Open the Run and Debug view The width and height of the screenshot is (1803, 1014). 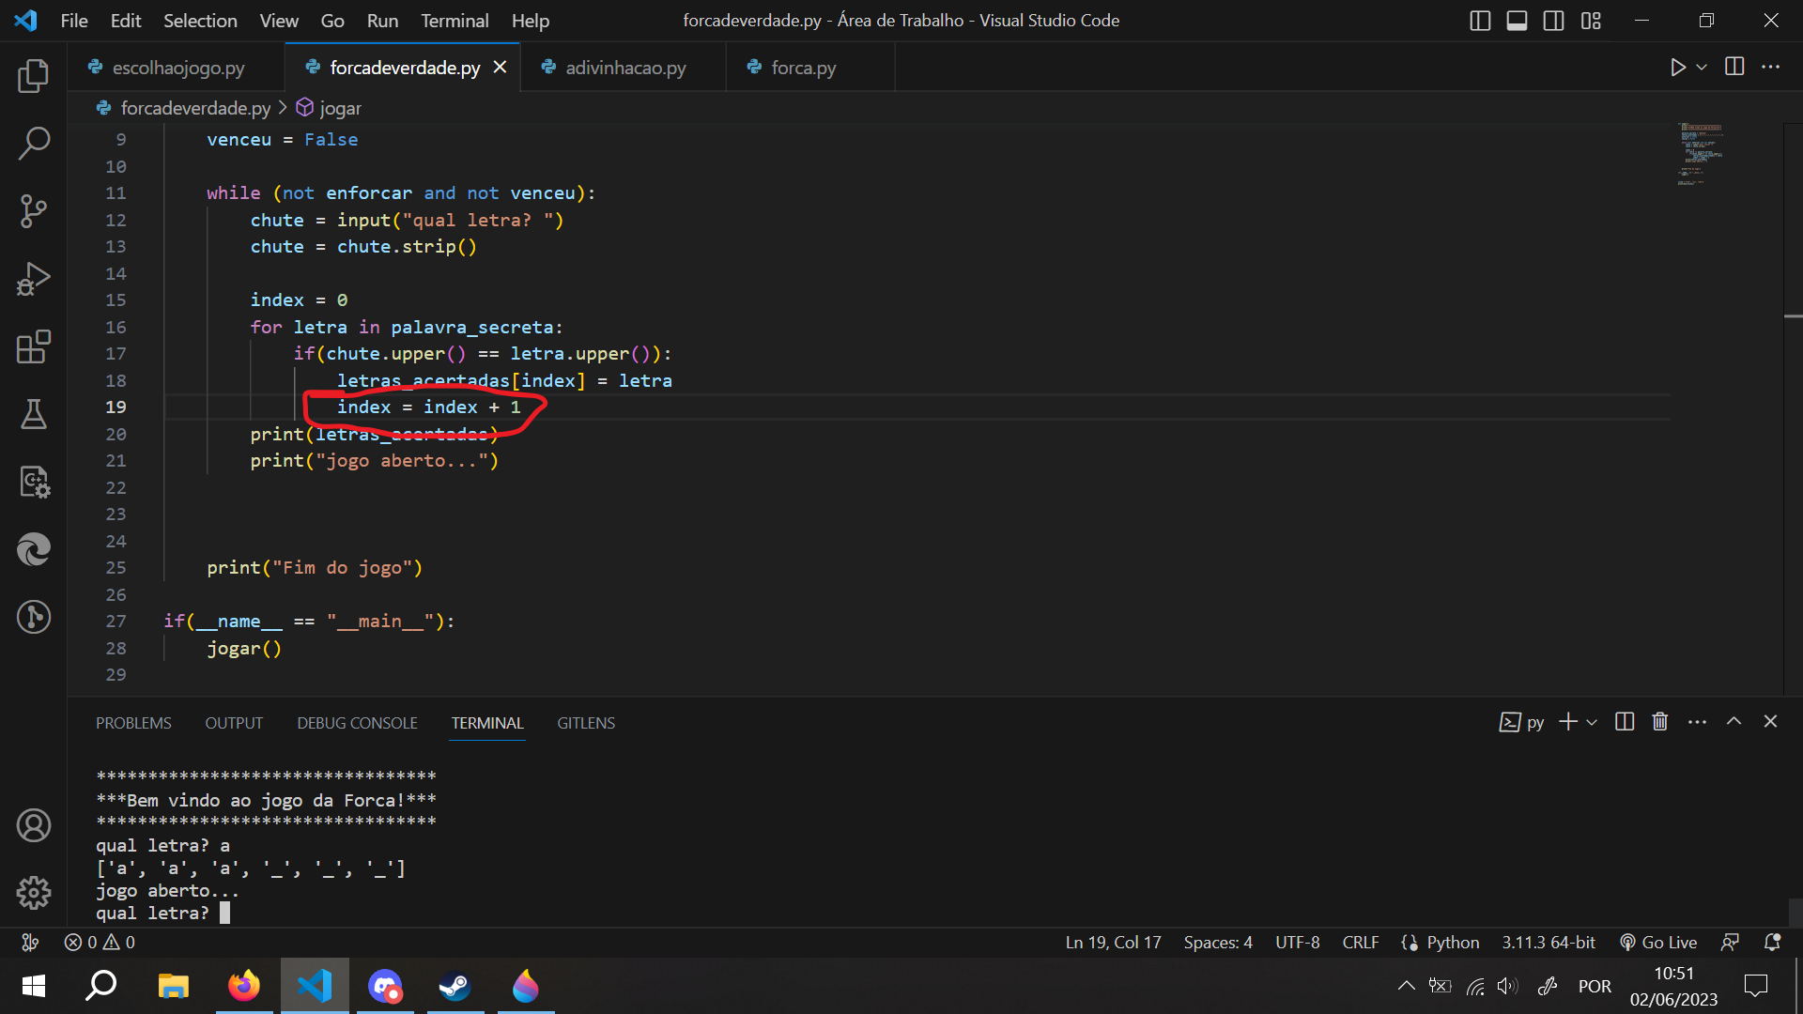click(34, 279)
